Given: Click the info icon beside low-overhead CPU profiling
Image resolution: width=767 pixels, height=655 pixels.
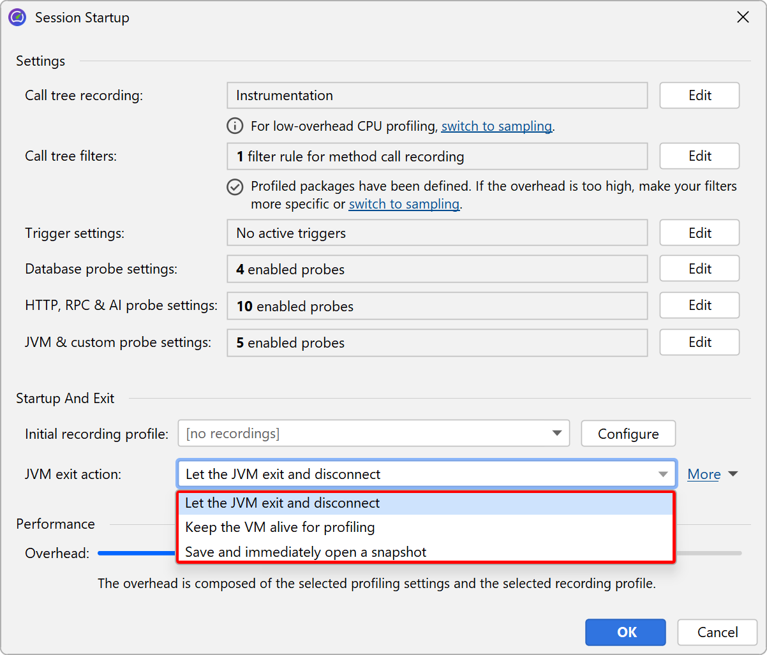Looking at the screenshot, I should [x=235, y=126].
